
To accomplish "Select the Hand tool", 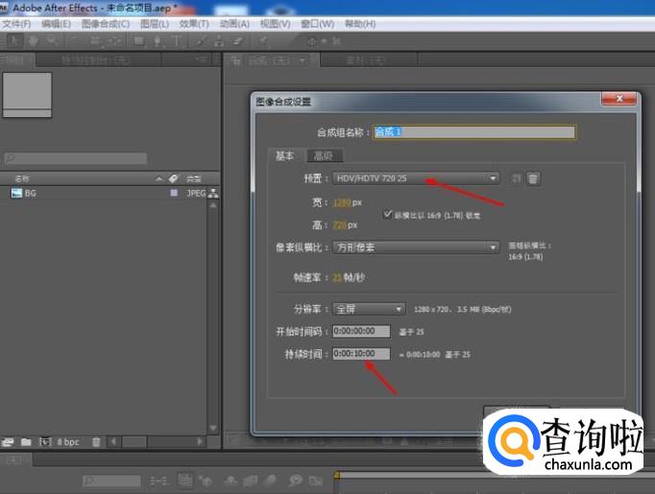I will [33, 41].
